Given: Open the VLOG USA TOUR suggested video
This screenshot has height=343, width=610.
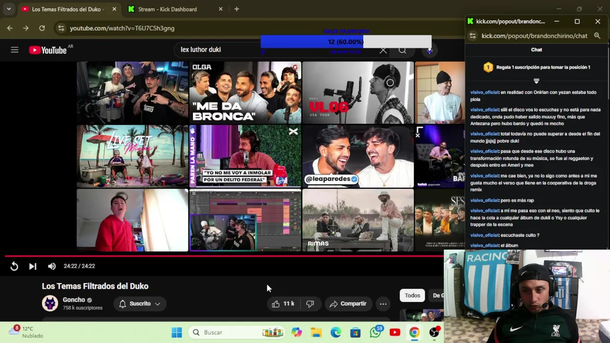Looking at the screenshot, I should [358, 92].
